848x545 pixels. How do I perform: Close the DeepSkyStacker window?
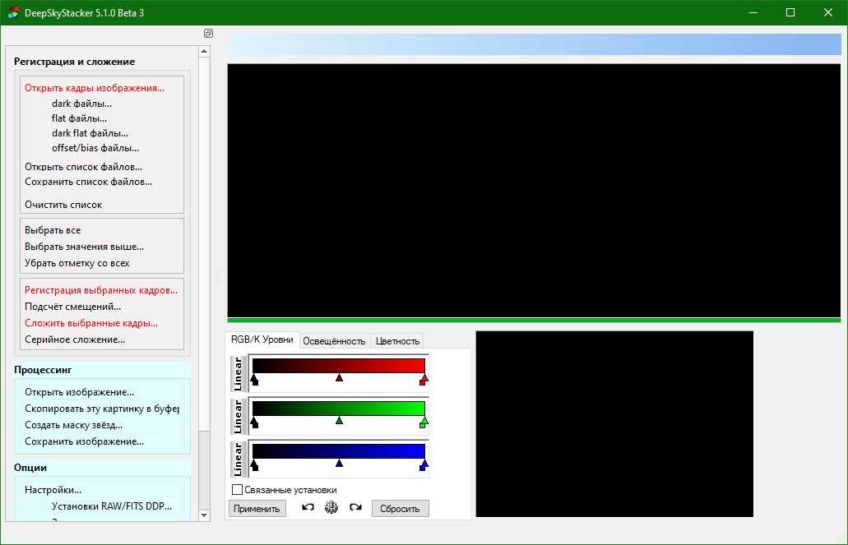(x=828, y=12)
